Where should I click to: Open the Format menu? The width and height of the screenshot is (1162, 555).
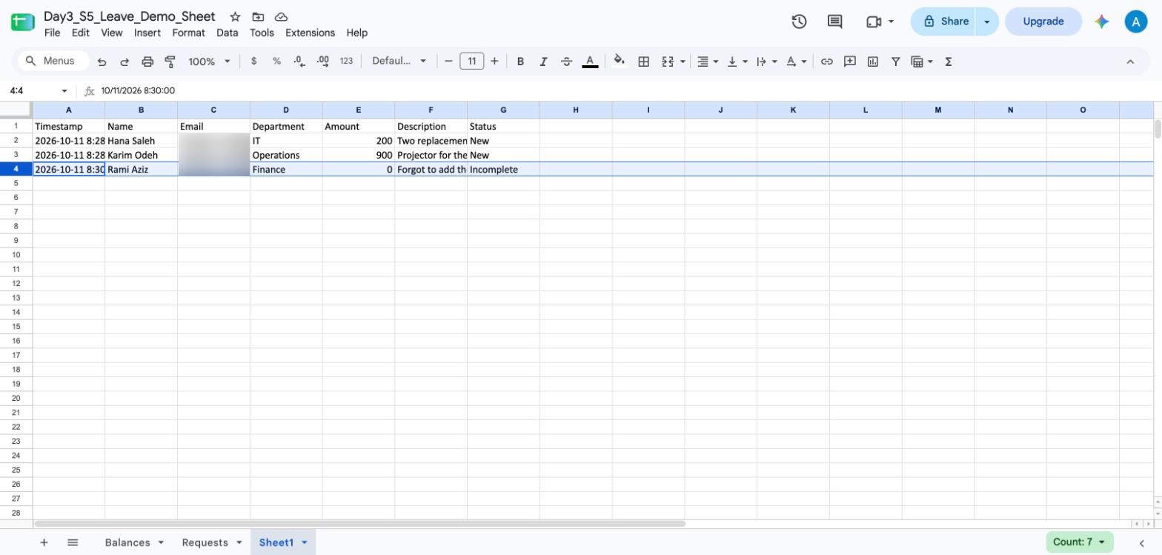188,33
